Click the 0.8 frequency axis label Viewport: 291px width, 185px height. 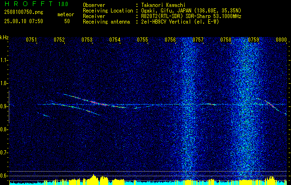(3, 129)
